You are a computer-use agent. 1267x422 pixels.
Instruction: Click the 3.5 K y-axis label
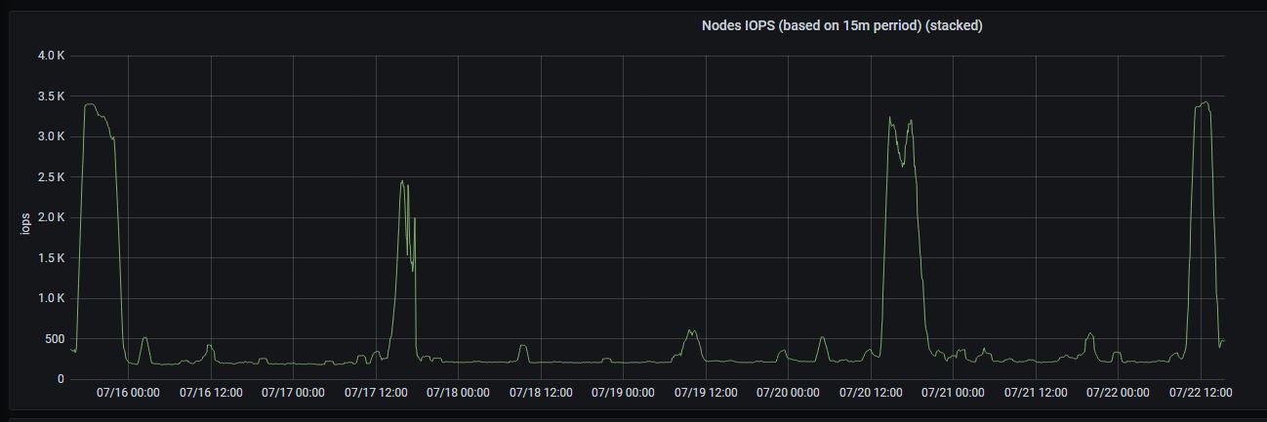pos(51,96)
